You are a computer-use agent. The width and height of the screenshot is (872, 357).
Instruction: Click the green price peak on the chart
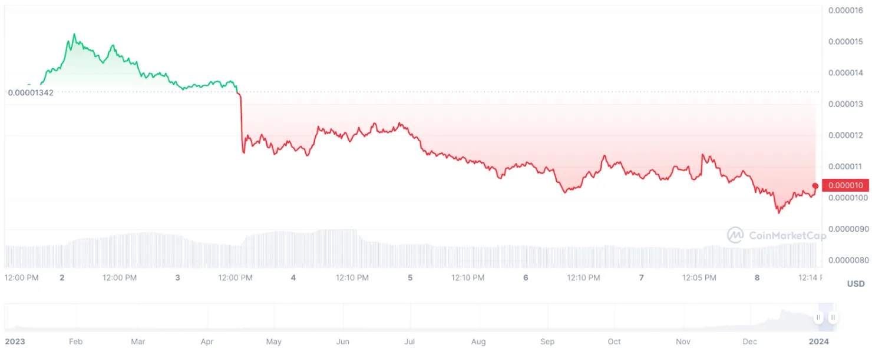pyautogui.click(x=74, y=35)
